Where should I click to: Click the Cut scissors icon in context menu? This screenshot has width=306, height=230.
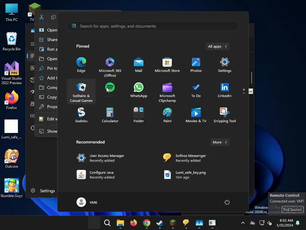42,17
